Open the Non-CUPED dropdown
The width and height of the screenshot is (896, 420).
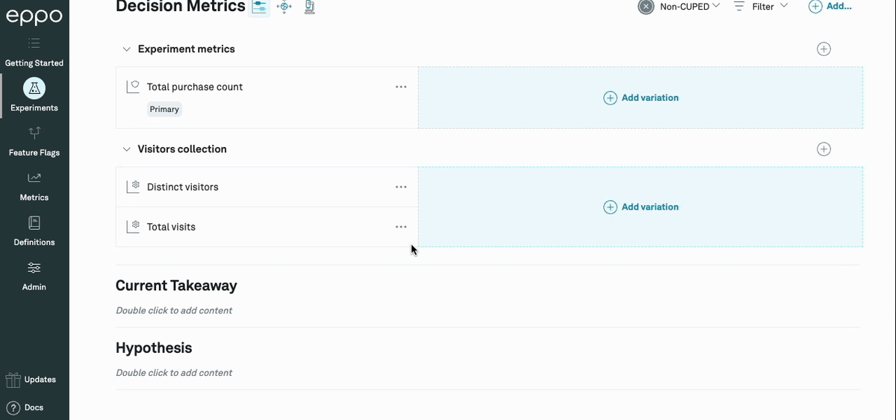690,7
